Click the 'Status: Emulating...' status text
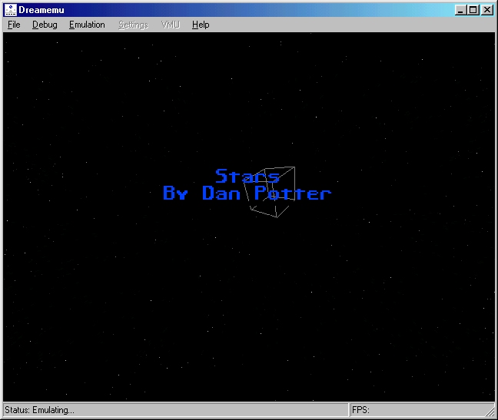This screenshot has width=498, height=420. click(x=39, y=410)
